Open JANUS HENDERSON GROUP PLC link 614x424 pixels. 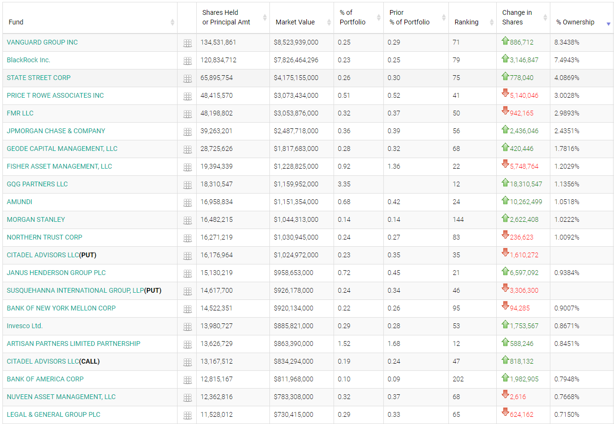coord(56,273)
